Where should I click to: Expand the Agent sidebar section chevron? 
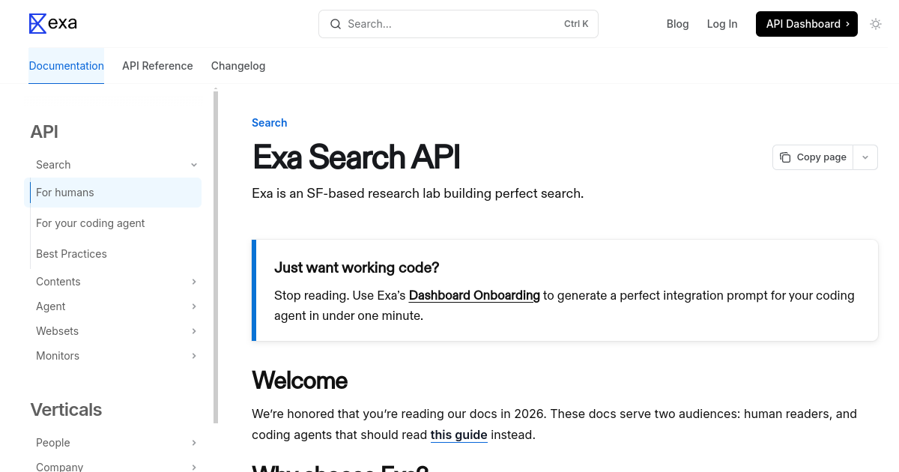click(x=194, y=306)
